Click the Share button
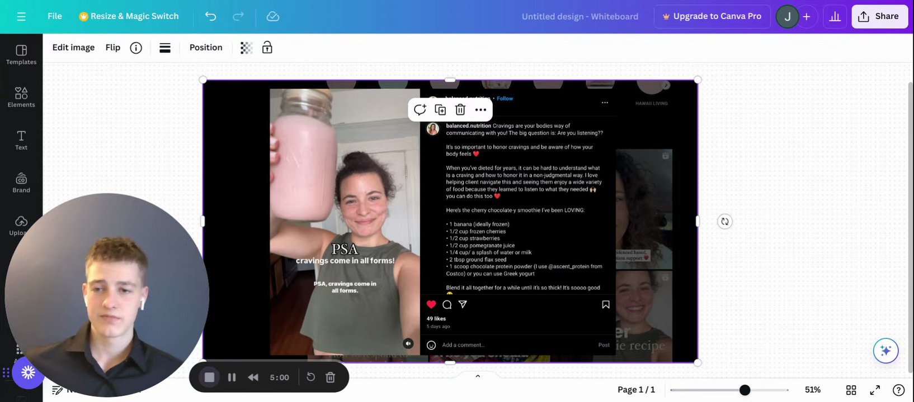The height and width of the screenshot is (402, 914). [x=879, y=16]
